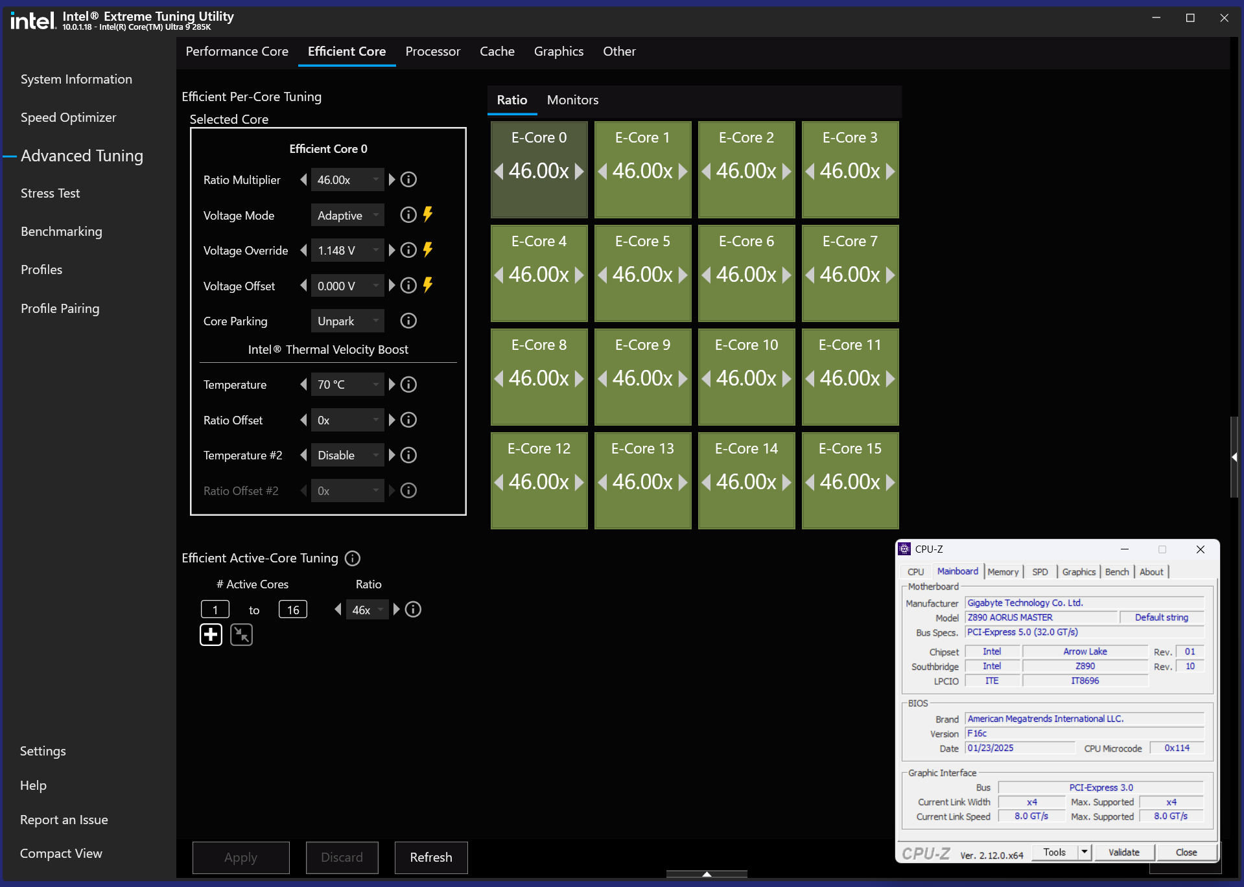Open Ratio Offset #2 info icon

tap(408, 490)
